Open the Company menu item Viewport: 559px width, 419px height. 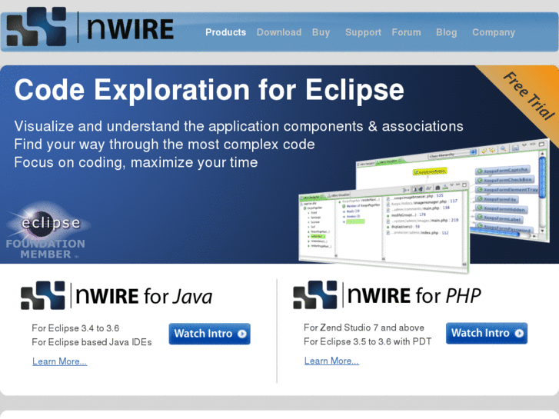pyautogui.click(x=494, y=32)
